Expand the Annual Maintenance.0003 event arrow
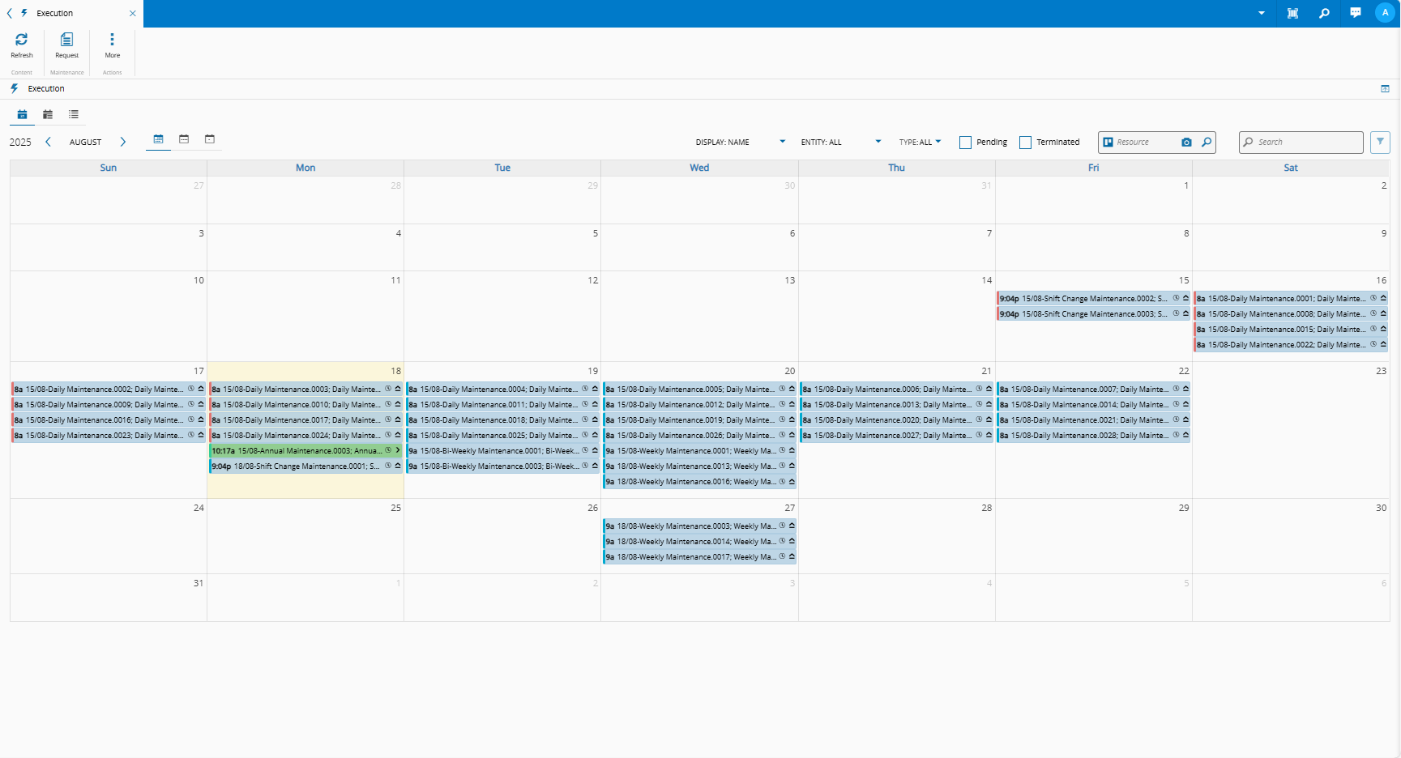This screenshot has width=1401, height=758. (x=398, y=450)
